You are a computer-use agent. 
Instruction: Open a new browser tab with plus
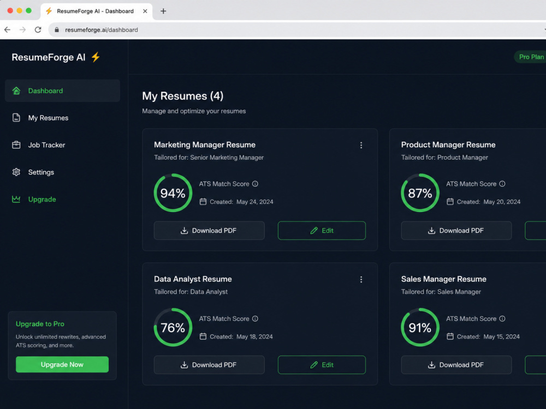(163, 11)
